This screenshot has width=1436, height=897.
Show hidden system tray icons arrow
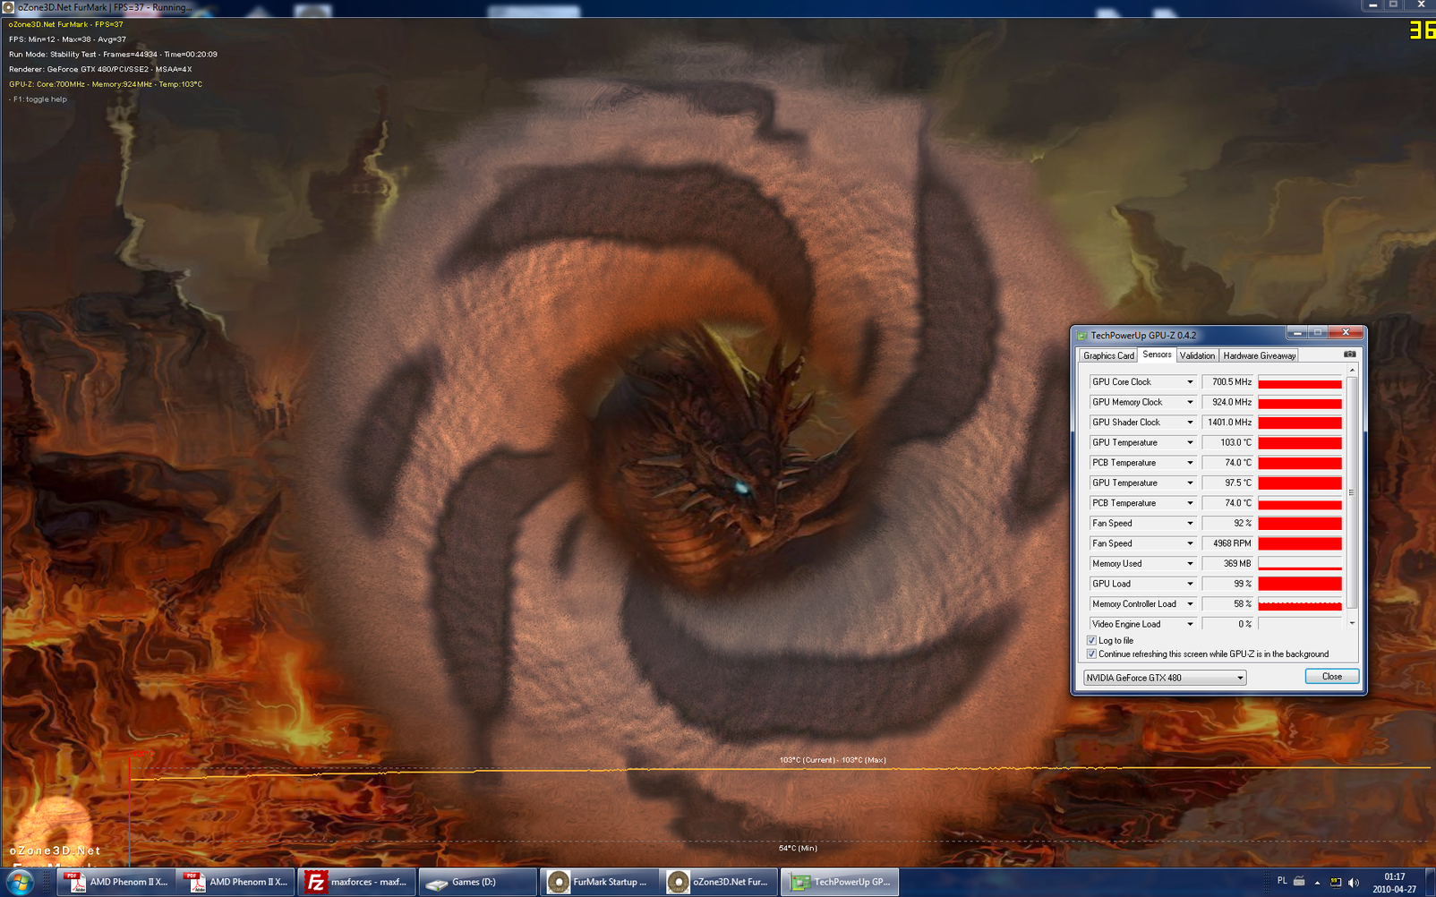1317,882
